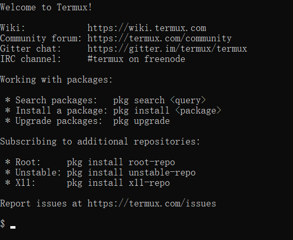Click the 'pkg install root-repo' command

tap(120, 162)
